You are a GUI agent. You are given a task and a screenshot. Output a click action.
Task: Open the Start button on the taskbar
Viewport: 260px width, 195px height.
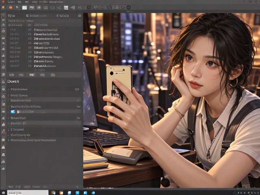(3, 193)
